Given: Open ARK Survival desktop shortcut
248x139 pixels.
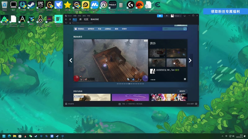Looking at the screenshot, I should point(22,21).
